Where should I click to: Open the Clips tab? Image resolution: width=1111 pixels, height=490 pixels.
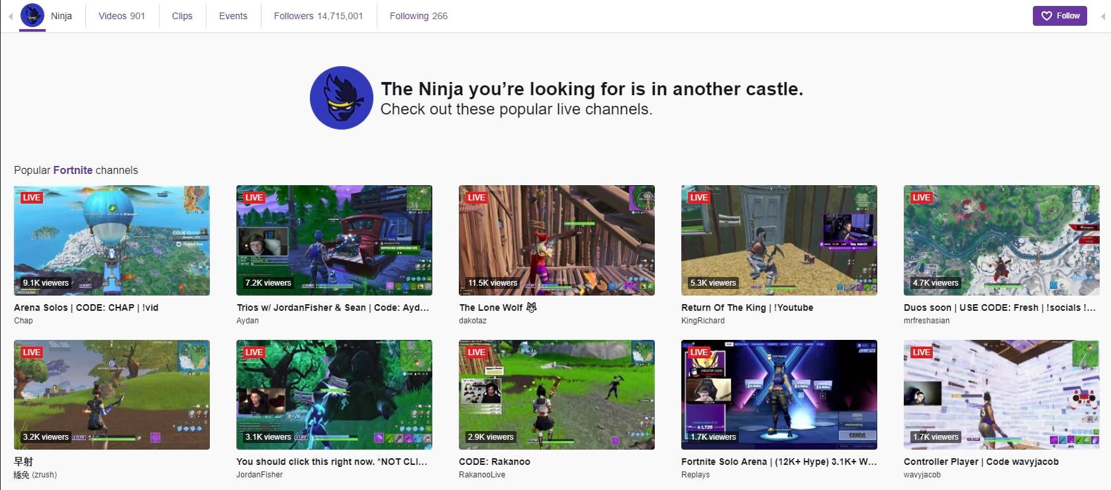[x=182, y=16]
